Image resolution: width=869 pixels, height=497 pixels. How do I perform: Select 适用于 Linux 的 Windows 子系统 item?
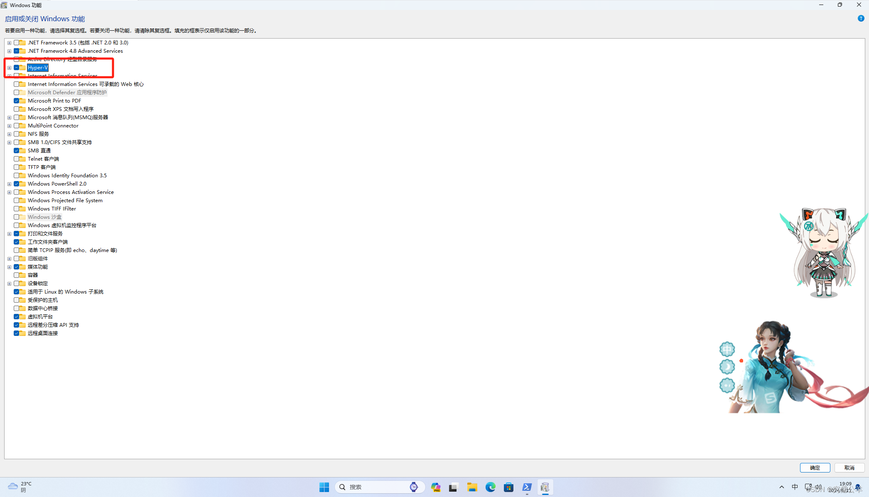65,292
